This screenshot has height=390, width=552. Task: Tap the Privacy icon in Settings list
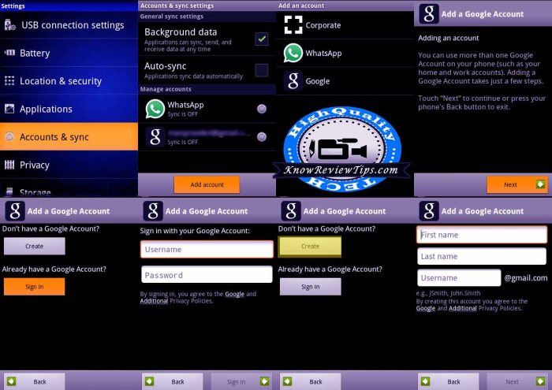pos(9,165)
